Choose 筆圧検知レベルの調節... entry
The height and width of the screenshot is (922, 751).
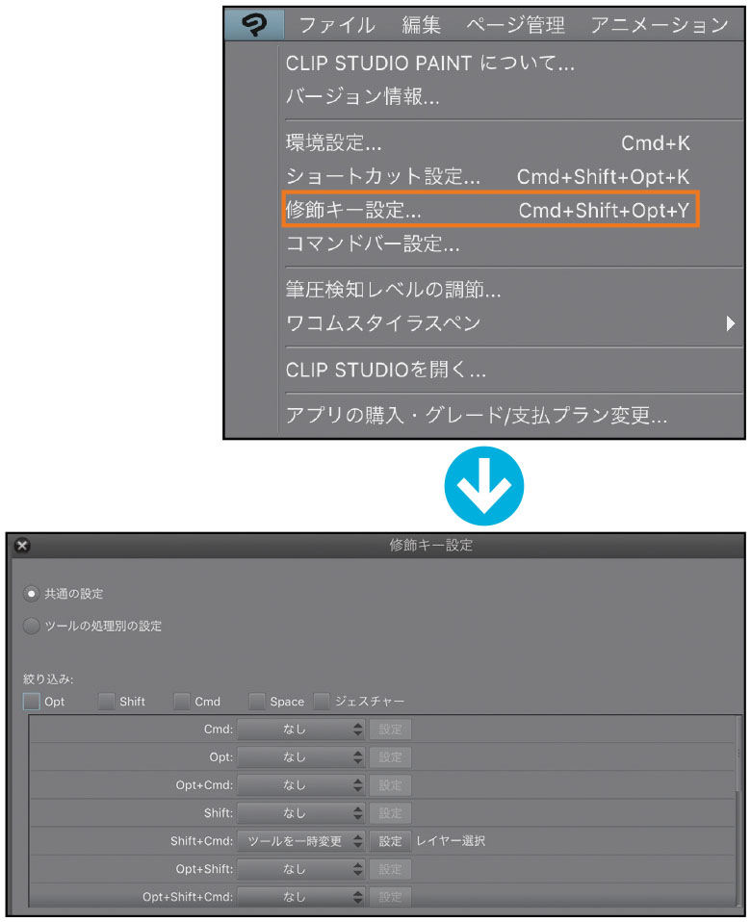393,290
